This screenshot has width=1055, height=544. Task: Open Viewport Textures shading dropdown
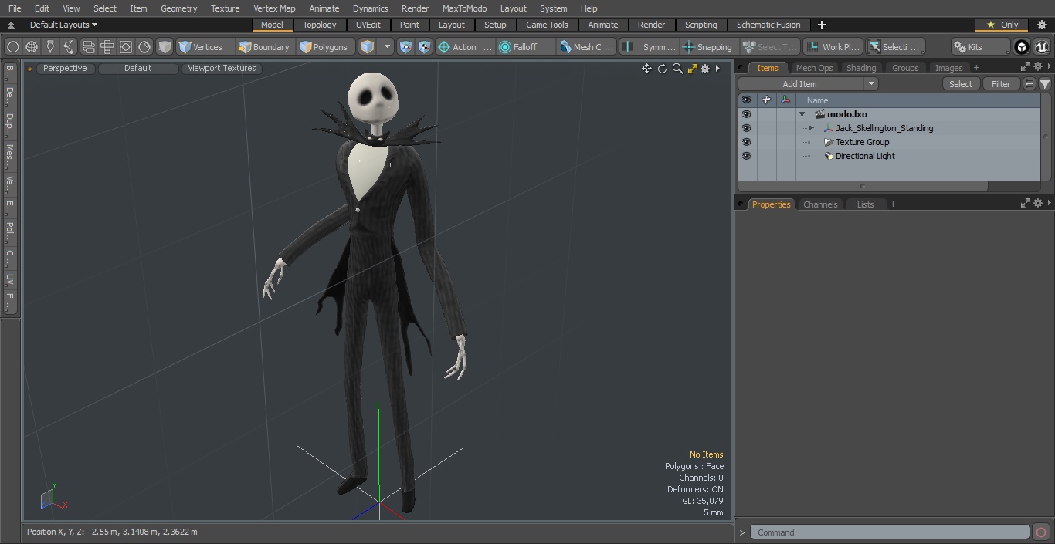(x=222, y=68)
